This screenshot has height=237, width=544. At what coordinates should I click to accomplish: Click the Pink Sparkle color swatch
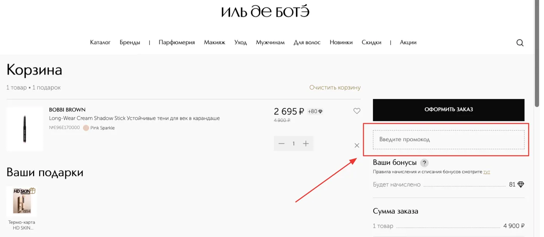(86, 128)
